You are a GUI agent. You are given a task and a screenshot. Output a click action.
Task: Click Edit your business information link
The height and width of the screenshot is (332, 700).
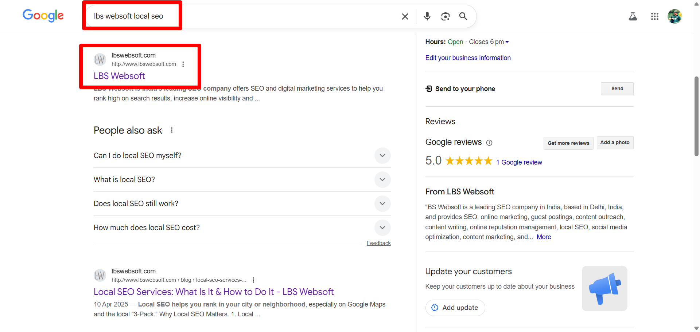(468, 58)
